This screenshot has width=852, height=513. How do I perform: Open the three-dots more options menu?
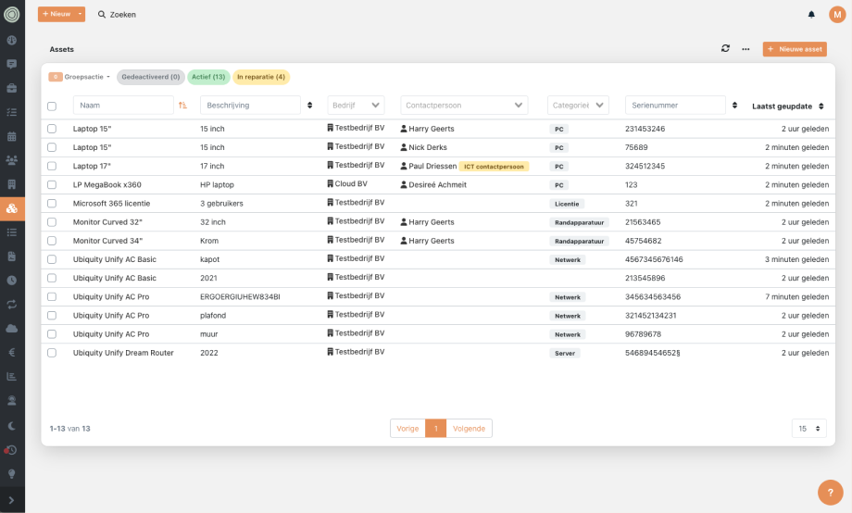(745, 49)
